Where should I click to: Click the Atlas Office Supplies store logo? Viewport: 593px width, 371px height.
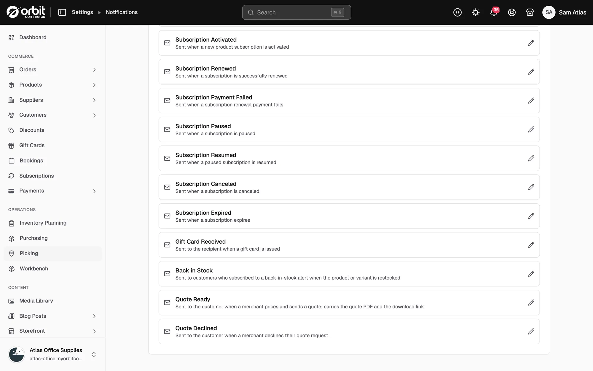(x=16, y=354)
